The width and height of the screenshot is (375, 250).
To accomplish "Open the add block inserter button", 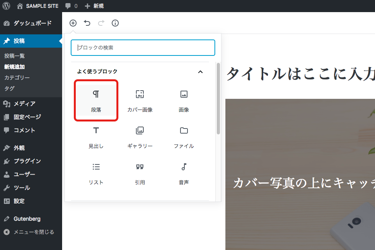I will tap(73, 23).
